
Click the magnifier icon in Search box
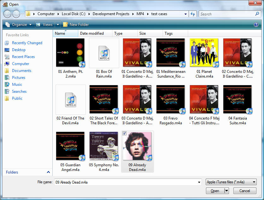coord(257,14)
